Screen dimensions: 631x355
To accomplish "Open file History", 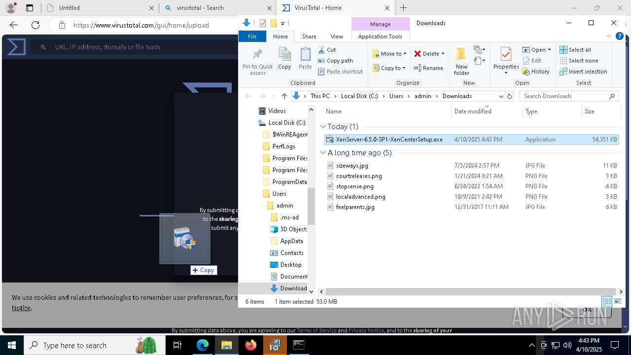I will (x=536, y=71).
